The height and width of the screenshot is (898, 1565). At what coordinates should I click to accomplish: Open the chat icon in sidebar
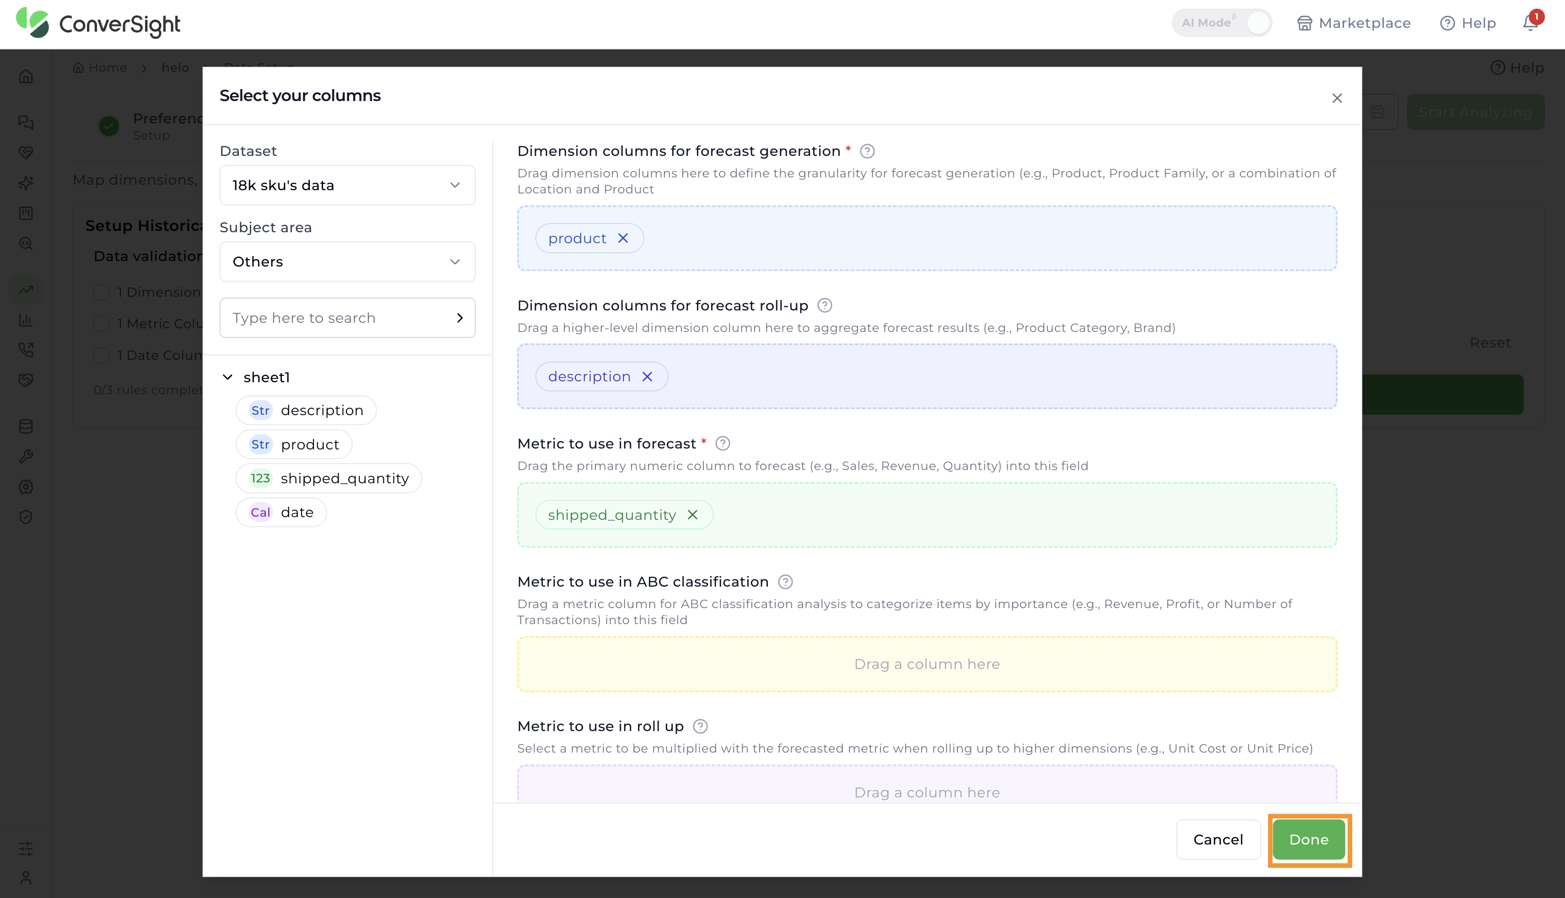click(26, 122)
